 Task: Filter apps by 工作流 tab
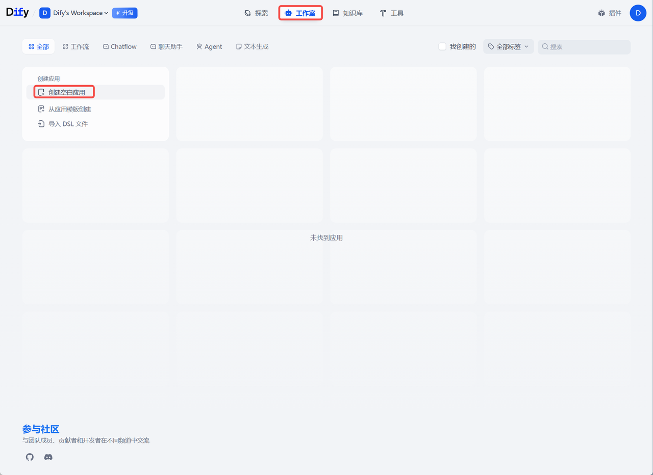(x=76, y=47)
